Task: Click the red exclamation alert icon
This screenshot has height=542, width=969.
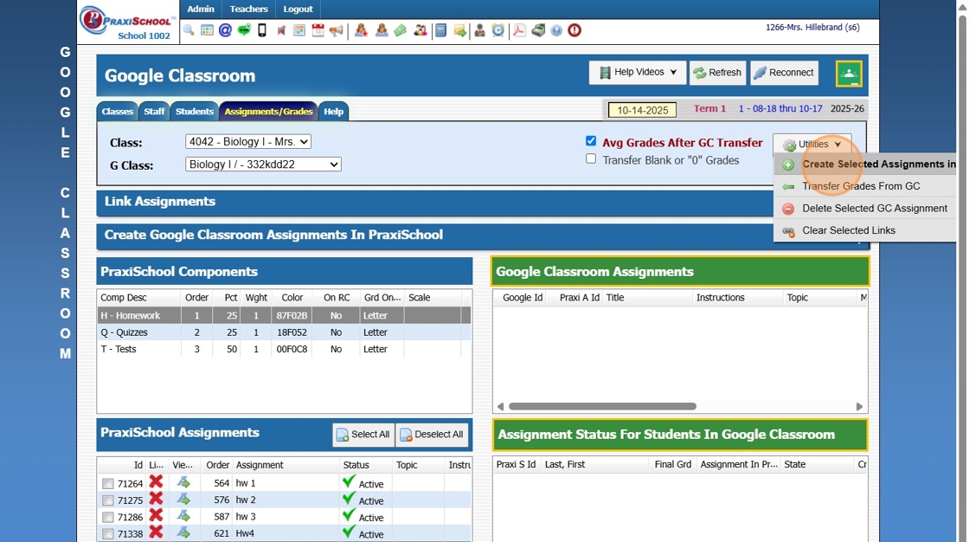Action: 574,30
